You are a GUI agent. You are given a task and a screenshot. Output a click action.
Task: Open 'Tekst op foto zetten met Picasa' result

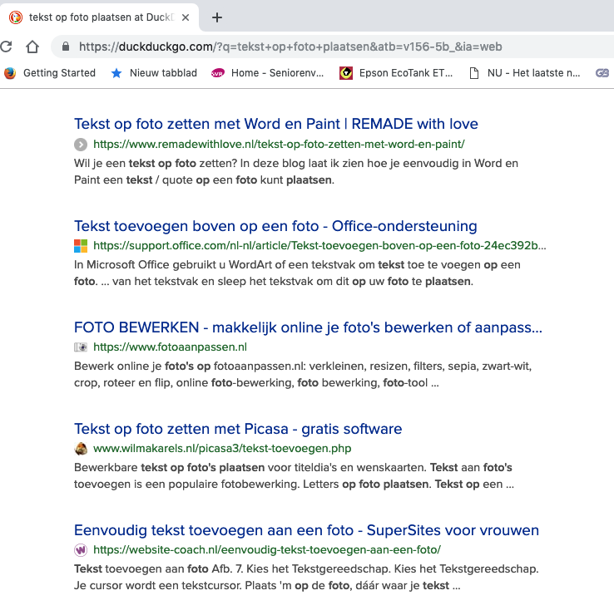[x=238, y=429]
